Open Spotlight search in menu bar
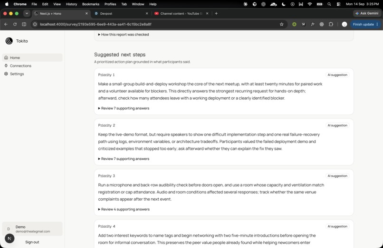The width and height of the screenshot is (383, 248). click(329, 4)
